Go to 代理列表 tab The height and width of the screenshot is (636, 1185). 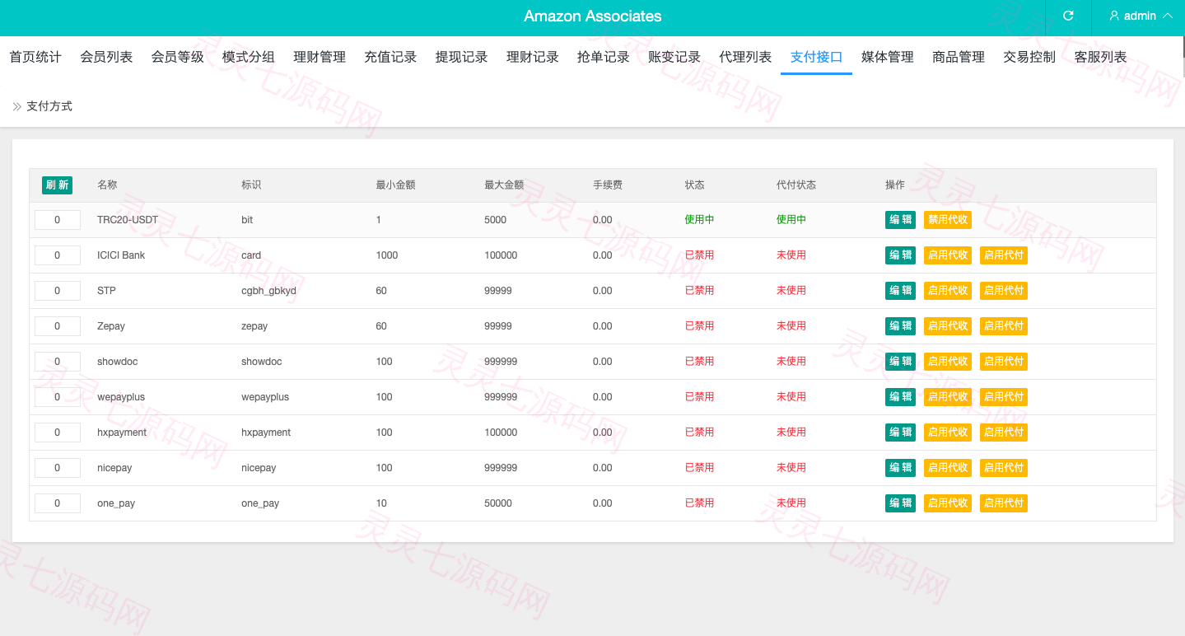(x=745, y=57)
